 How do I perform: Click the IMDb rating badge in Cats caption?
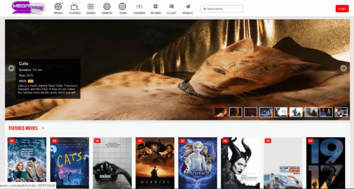pos(31,81)
